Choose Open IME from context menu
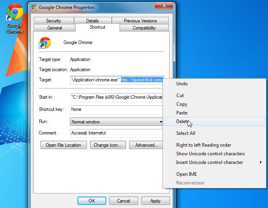The width and height of the screenshot is (268, 208). click(x=214, y=174)
